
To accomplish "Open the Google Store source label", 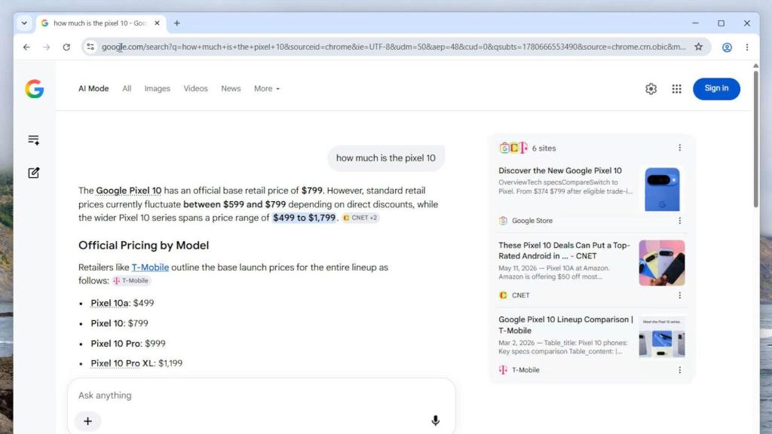I will click(525, 221).
